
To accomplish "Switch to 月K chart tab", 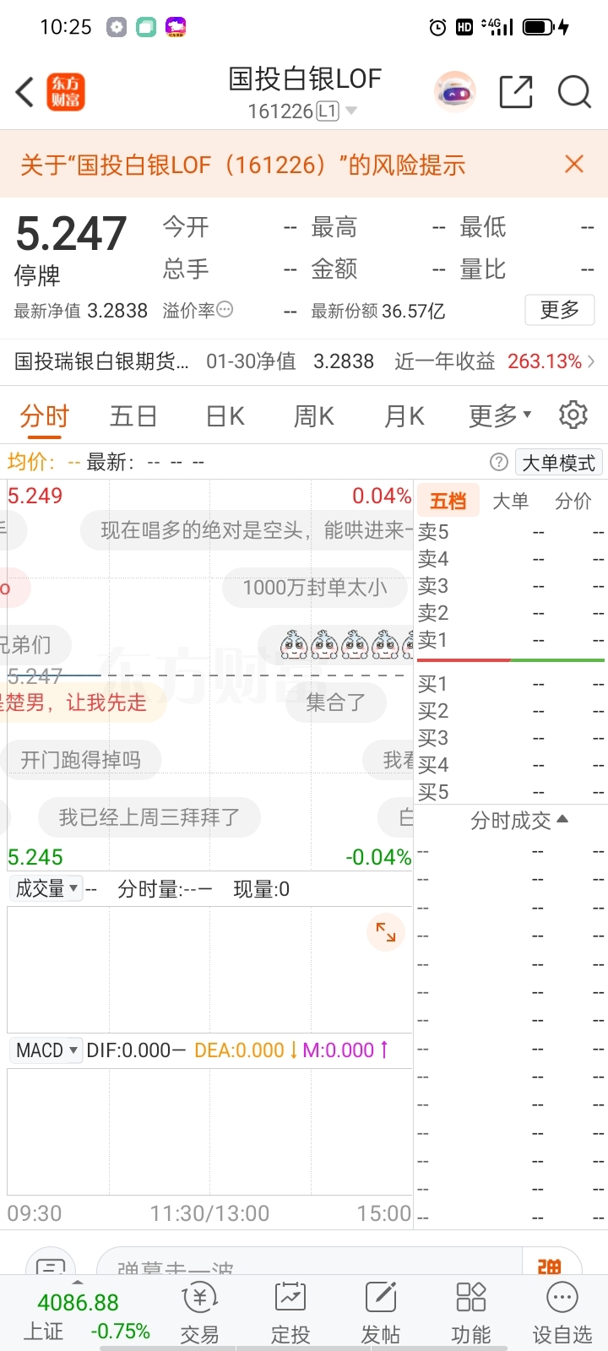I will pos(404,415).
